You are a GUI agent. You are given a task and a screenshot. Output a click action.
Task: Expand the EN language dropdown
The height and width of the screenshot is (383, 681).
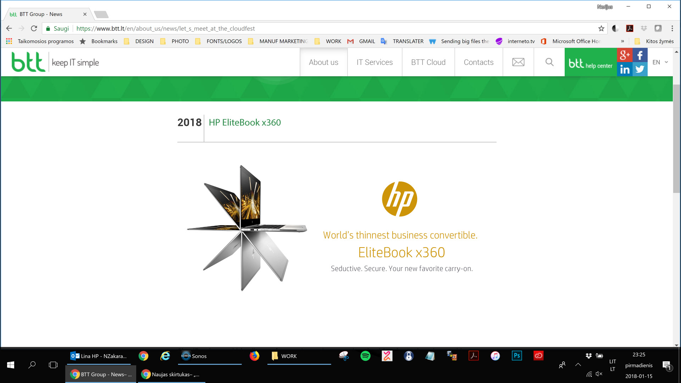tap(660, 62)
